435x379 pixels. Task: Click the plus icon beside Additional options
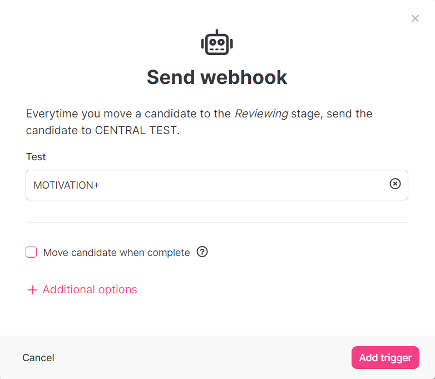(x=33, y=290)
